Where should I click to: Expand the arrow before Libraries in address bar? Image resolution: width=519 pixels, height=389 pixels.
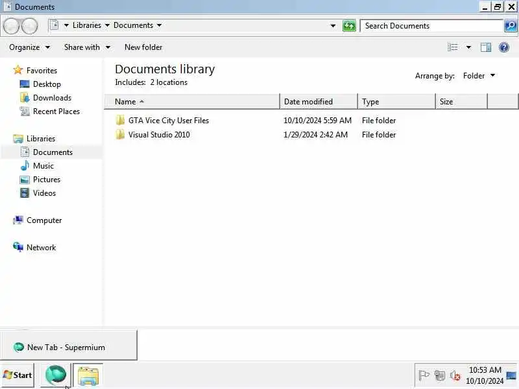pos(66,25)
